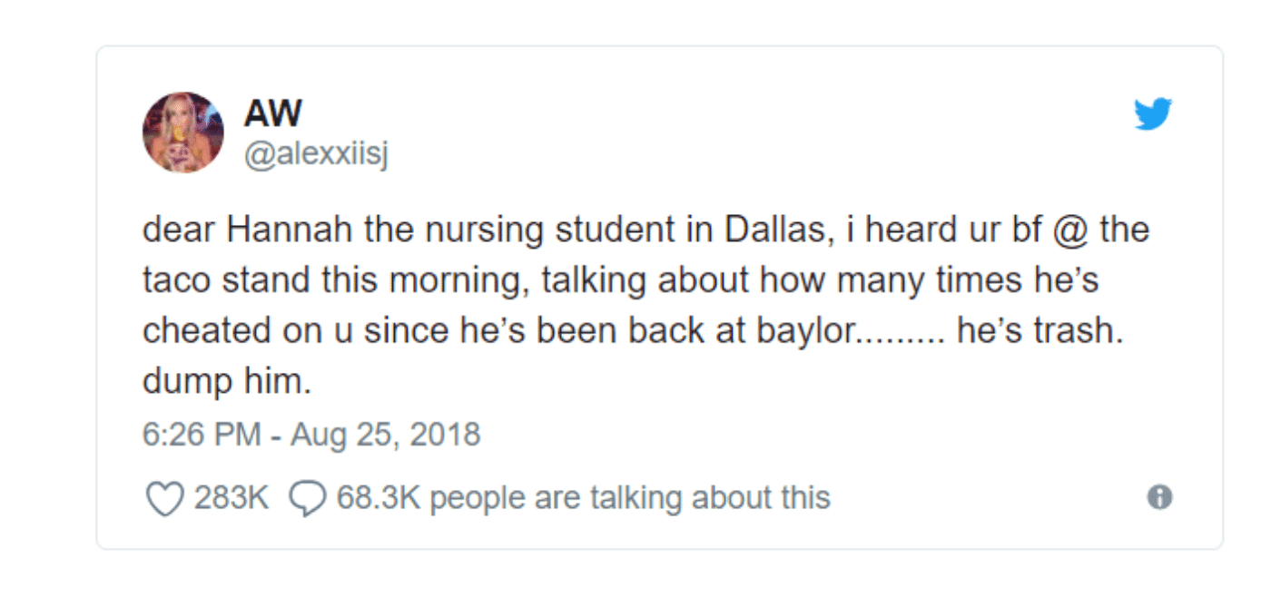The width and height of the screenshot is (1271, 597).
Task: Select the "Aug 25, 2018" date
Action: [385, 435]
